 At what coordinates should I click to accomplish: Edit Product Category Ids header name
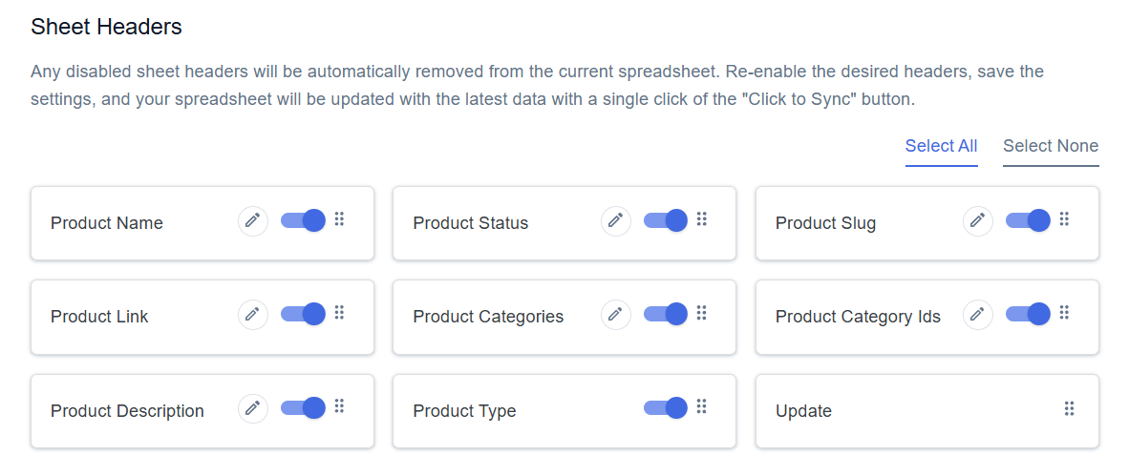pos(978,314)
